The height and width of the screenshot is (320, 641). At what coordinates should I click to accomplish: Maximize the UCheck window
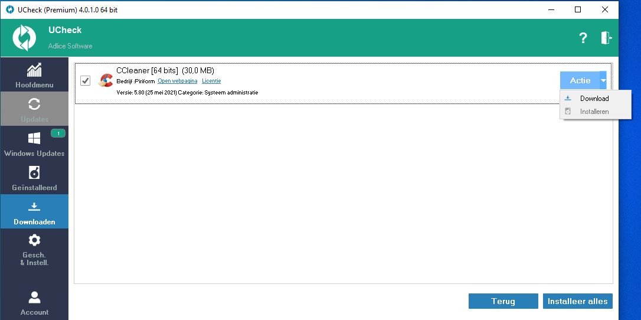(578, 9)
